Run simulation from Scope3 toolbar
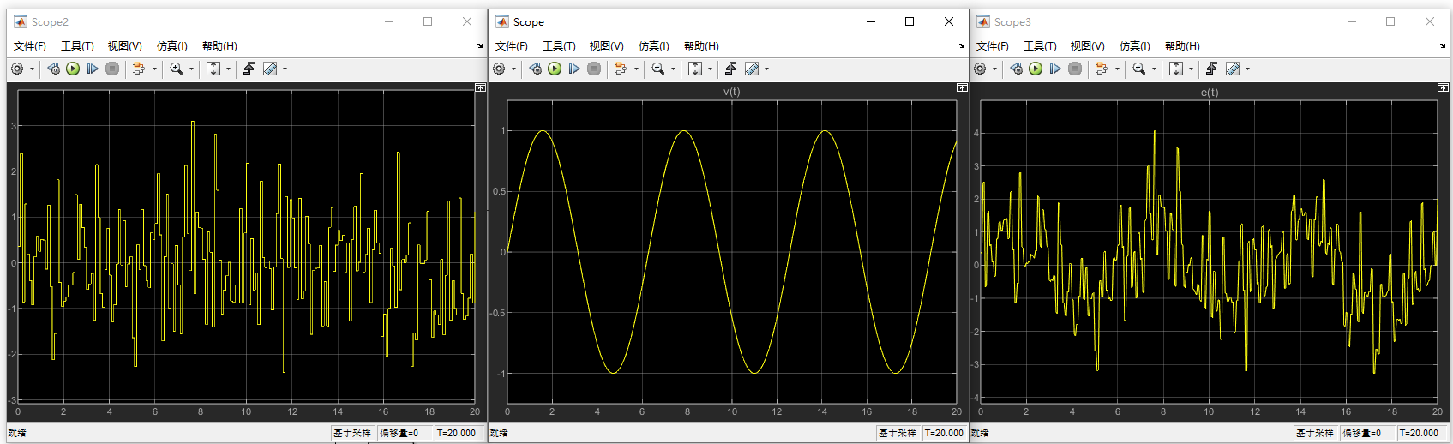 1036,69
